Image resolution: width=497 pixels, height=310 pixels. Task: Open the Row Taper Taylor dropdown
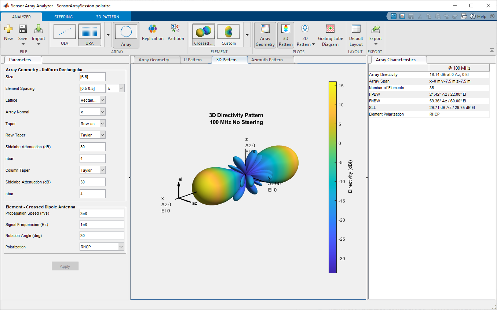93,135
